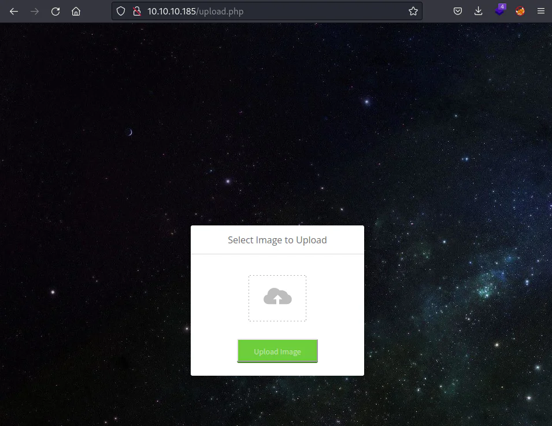
Task: Select the dashed image drop area
Action: 277,298
